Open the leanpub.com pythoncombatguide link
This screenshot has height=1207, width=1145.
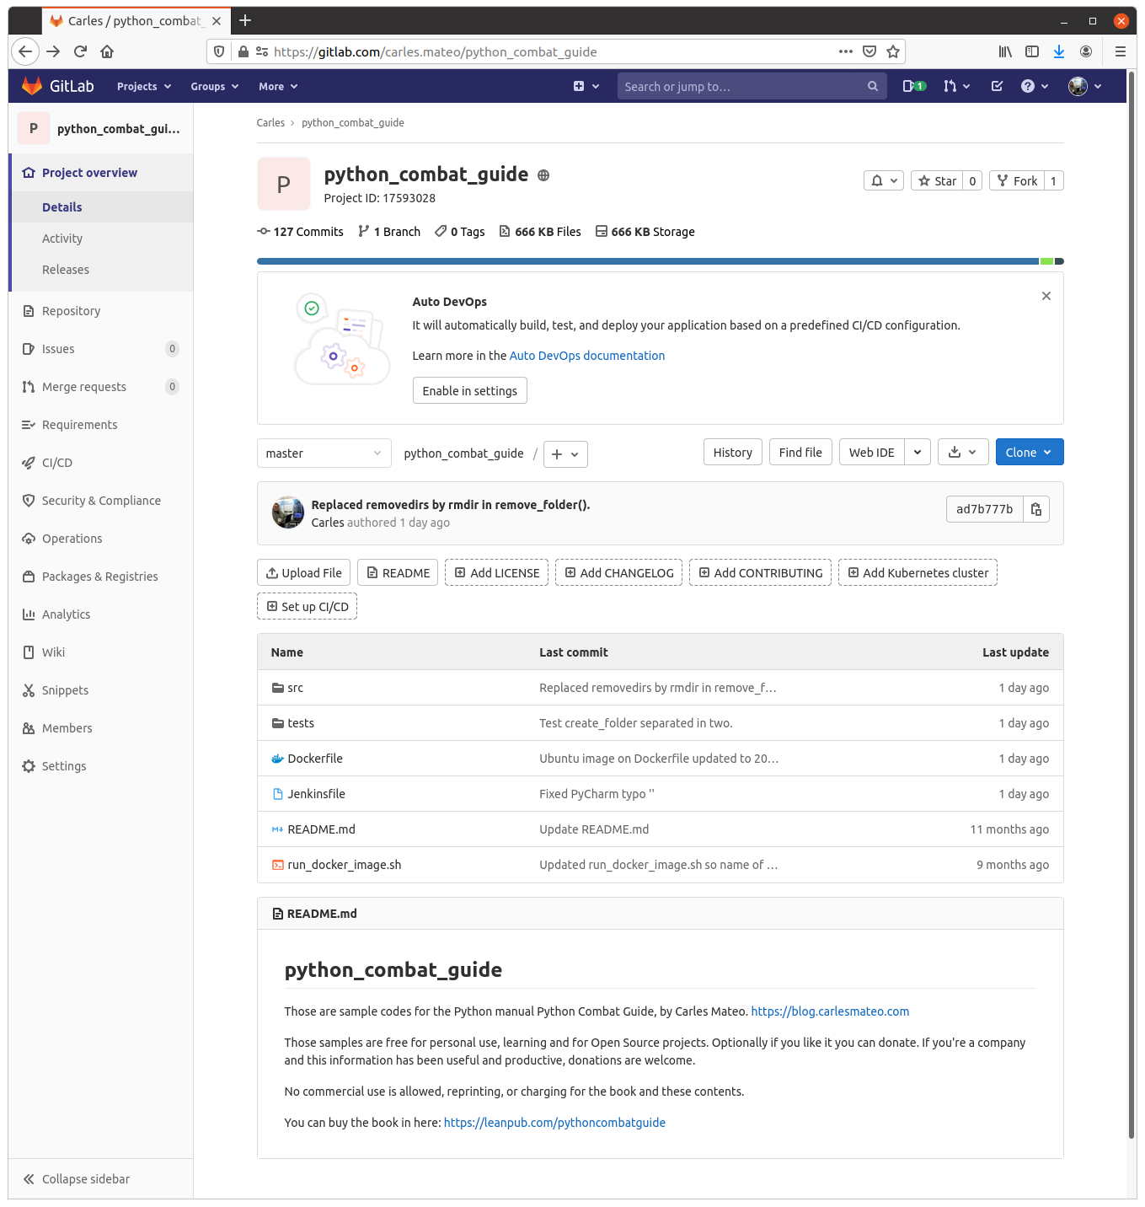[554, 1123]
